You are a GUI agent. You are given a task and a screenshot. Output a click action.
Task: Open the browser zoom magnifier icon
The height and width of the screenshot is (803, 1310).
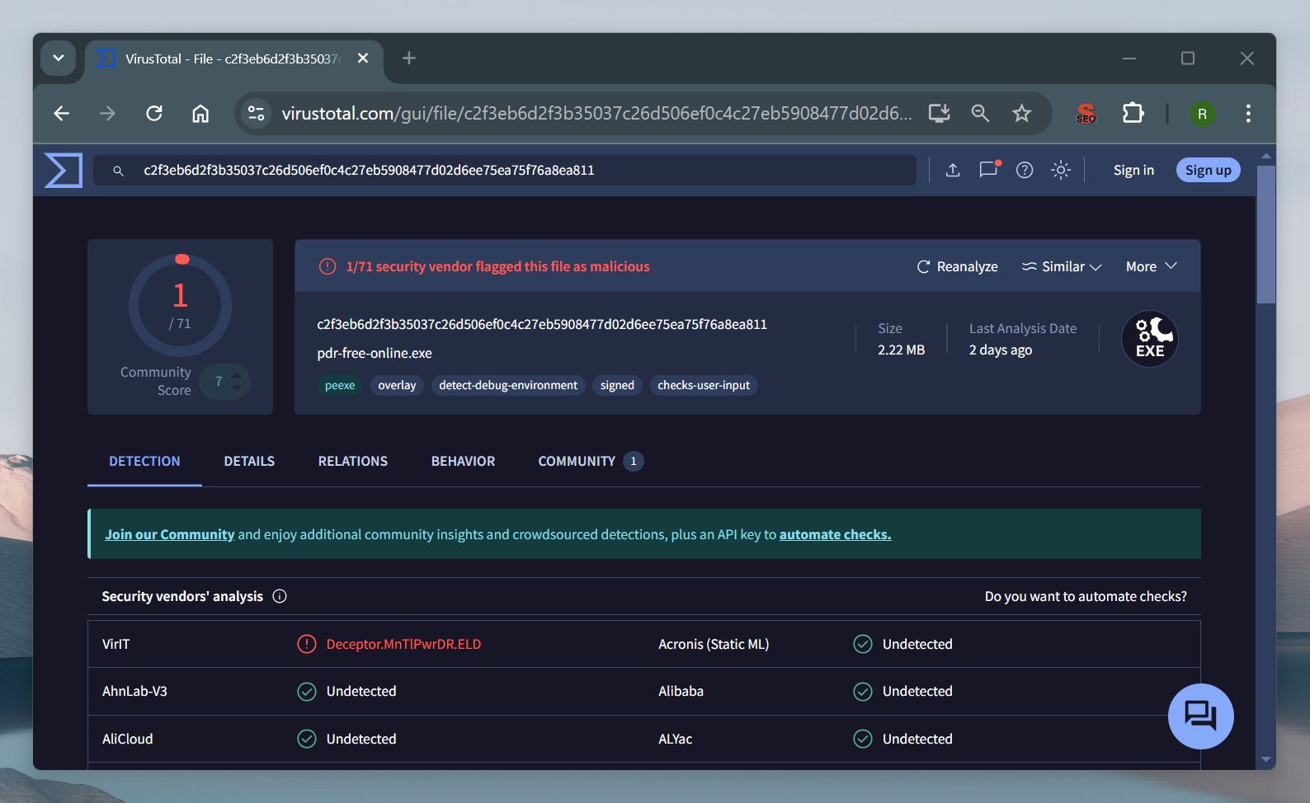click(980, 113)
